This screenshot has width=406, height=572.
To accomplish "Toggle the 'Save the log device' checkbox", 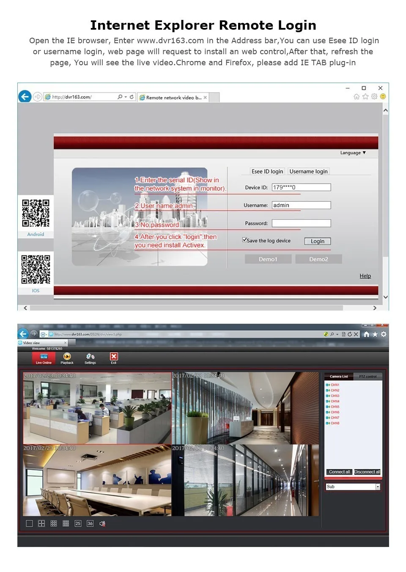I will [244, 240].
